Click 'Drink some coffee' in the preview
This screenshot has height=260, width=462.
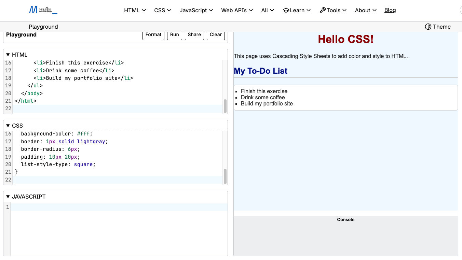pyautogui.click(x=263, y=98)
